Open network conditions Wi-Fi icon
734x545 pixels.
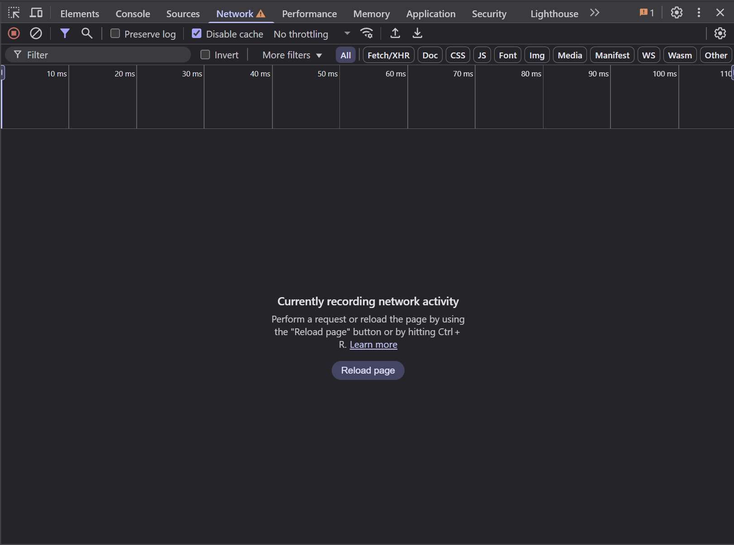click(367, 33)
